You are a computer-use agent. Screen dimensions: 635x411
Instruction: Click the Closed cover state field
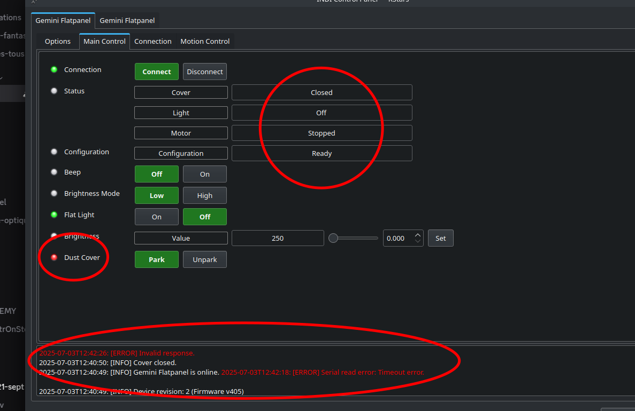(x=322, y=92)
